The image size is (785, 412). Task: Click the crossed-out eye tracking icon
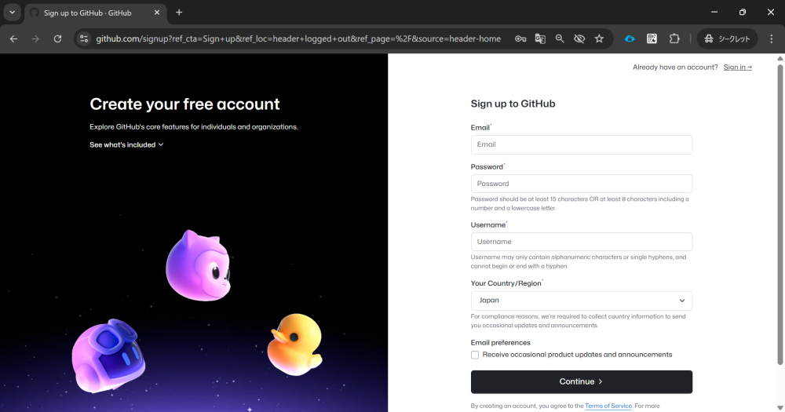(579, 38)
